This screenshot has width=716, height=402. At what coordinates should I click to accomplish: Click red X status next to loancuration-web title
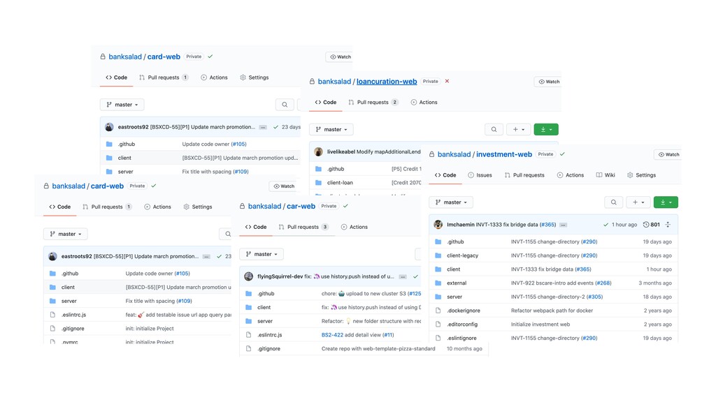pyautogui.click(x=447, y=81)
